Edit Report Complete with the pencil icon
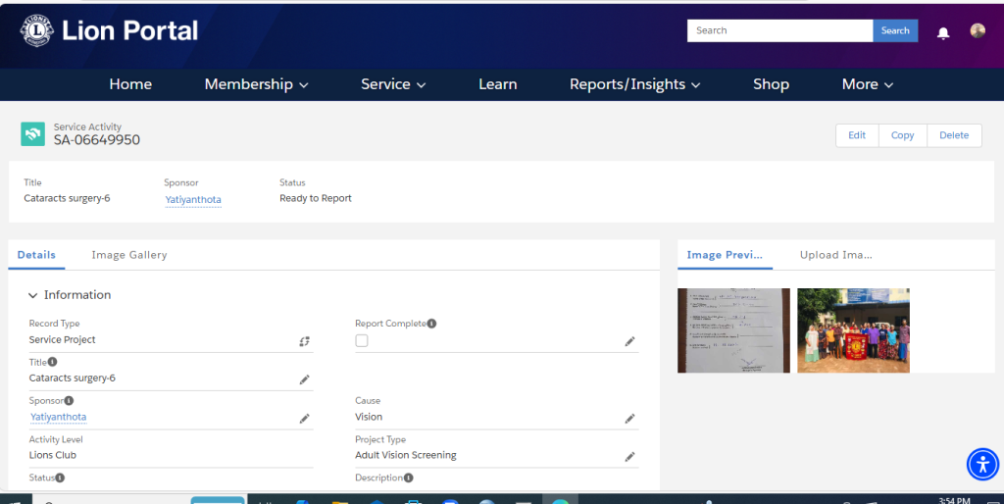 [629, 341]
